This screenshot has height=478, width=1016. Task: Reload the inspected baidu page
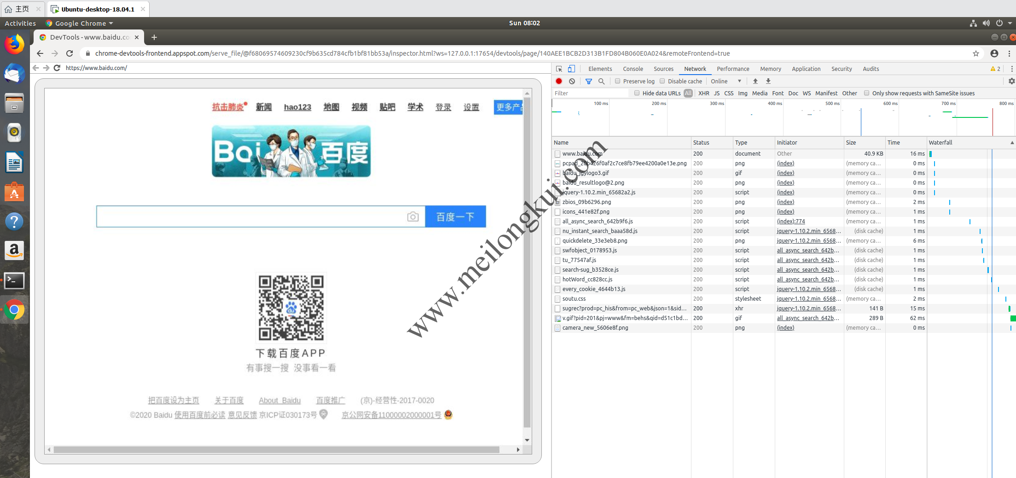[57, 68]
